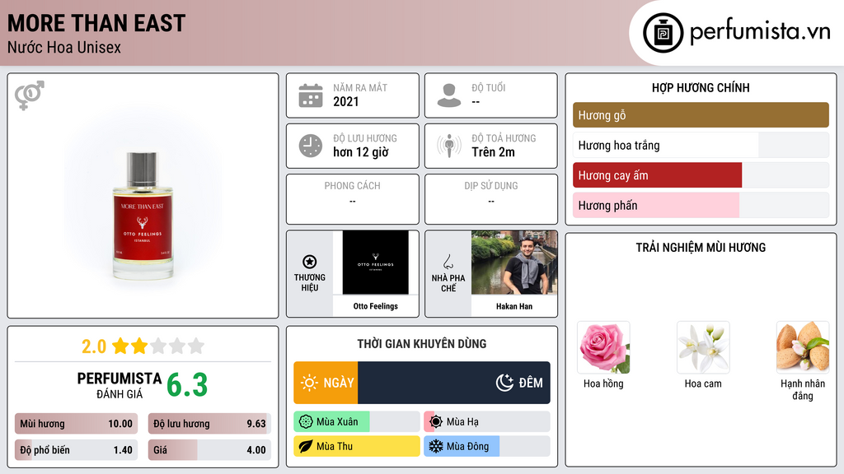Click the leaf icon for Mùa Thu
The height and width of the screenshot is (474, 844).
coord(306,446)
